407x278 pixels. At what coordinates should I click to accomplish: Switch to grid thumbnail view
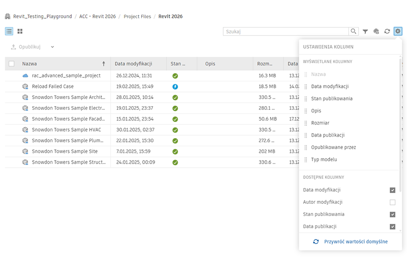20,32
